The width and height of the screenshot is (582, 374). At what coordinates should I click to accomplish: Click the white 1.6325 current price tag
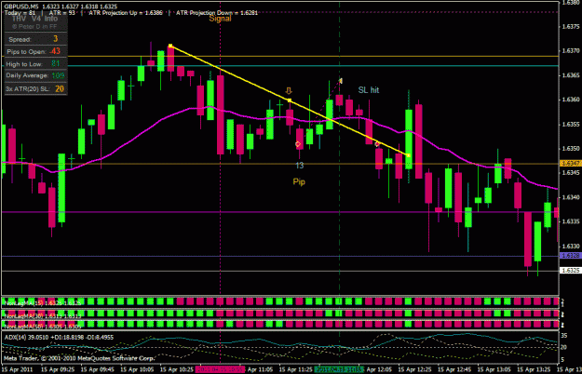point(570,270)
